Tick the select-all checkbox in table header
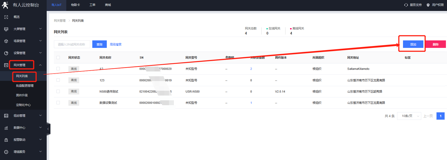This screenshot has width=447, height=160. pyautogui.click(x=58, y=58)
